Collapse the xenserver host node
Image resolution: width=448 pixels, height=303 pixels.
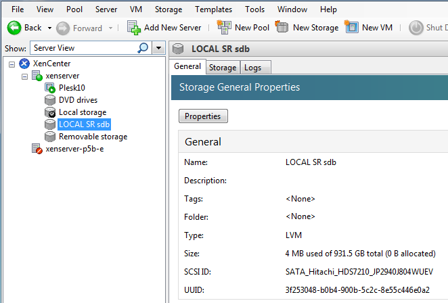click(x=25, y=76)
